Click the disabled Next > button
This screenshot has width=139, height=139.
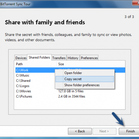pyautogui.click(x=104, y=131)
